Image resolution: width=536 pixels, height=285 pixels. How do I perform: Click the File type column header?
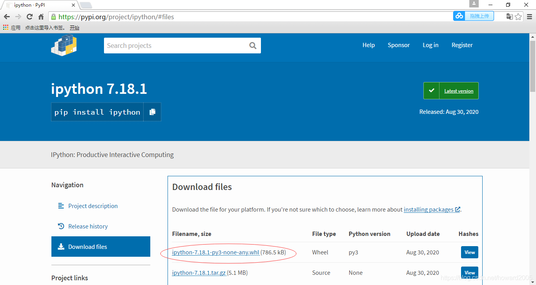tap(324, 234)
